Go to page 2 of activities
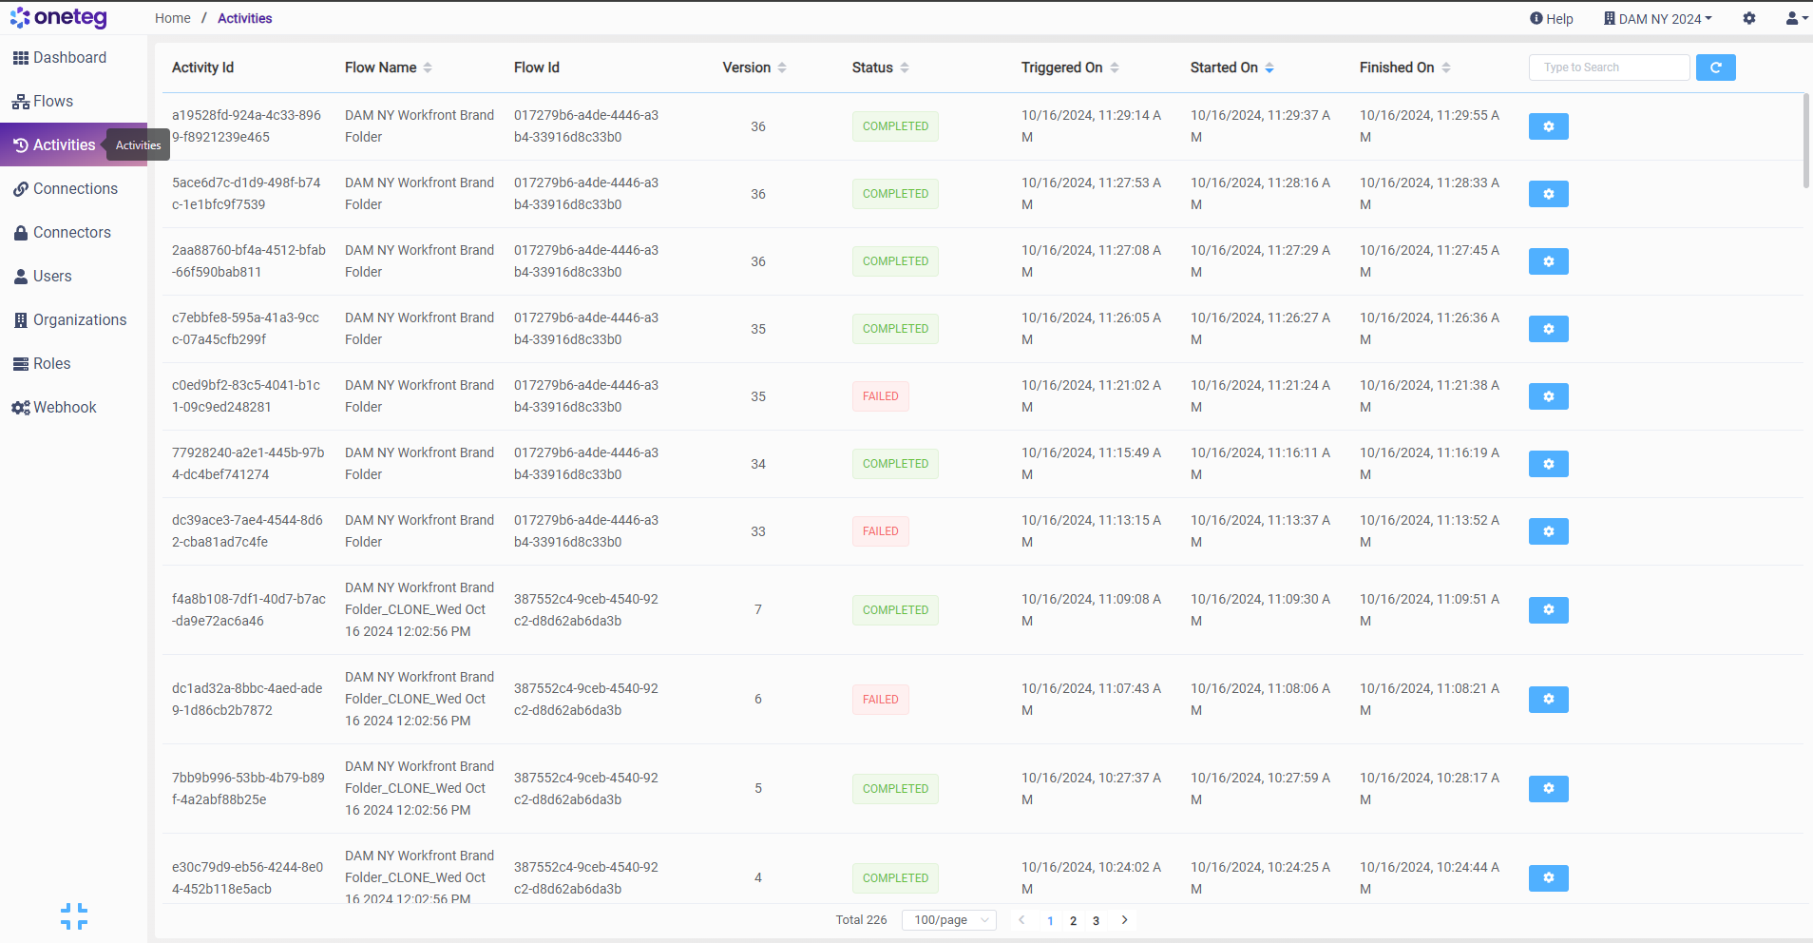 pyautogui.click(x=1073, y=920)
